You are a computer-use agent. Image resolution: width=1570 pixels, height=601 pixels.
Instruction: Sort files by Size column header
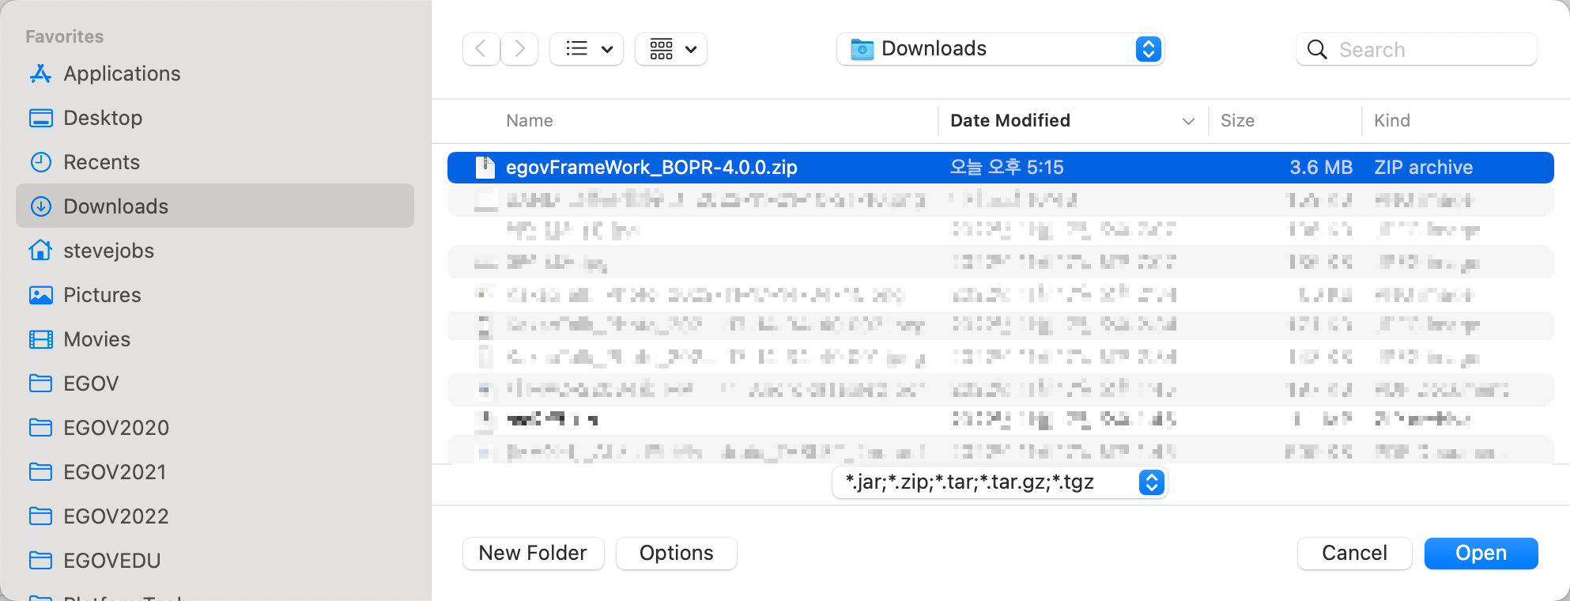point(1237,121)
